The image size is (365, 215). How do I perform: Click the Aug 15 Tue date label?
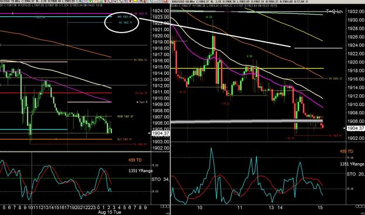click(109, 212)
